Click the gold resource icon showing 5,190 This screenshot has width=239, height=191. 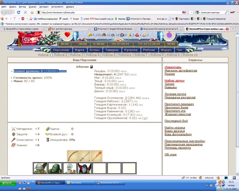pos(90,35)
